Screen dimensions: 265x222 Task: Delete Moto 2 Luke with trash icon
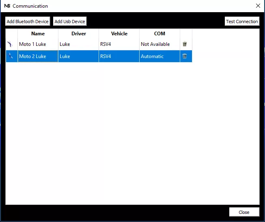[x=185, y=56]
